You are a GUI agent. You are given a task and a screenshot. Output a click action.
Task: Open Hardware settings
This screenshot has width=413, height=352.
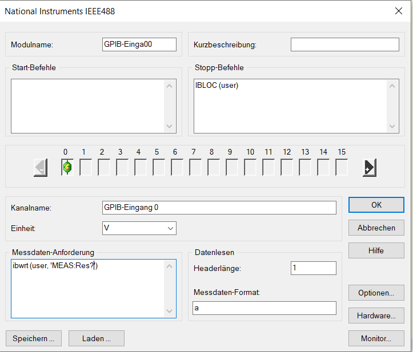tap(376, 315)
